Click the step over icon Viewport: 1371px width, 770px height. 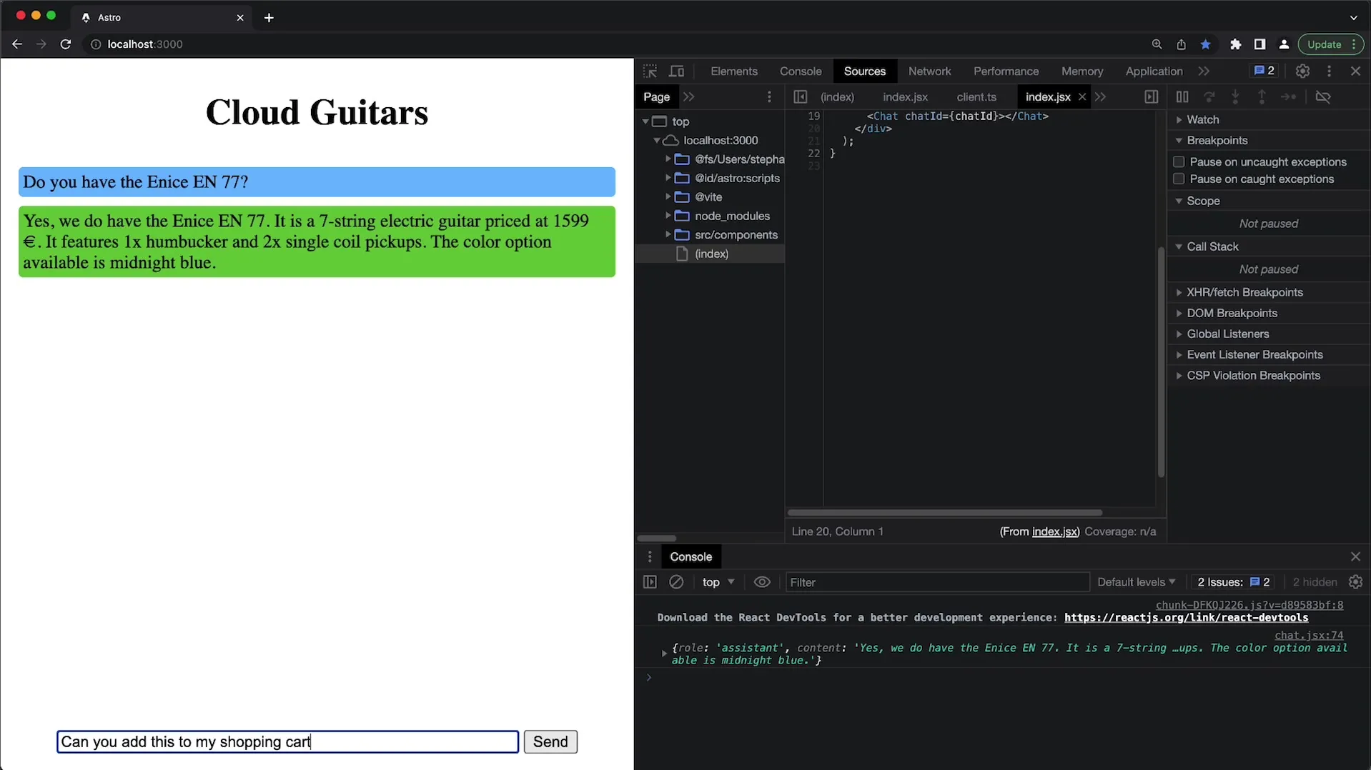coord(1209,97)
